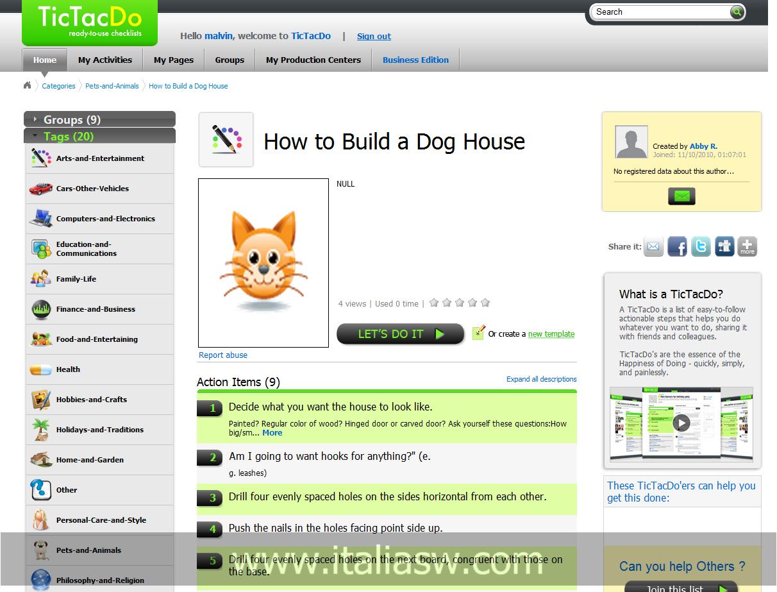Click the question mark Other icon
The image size is (777, 592).
[41, 489]
